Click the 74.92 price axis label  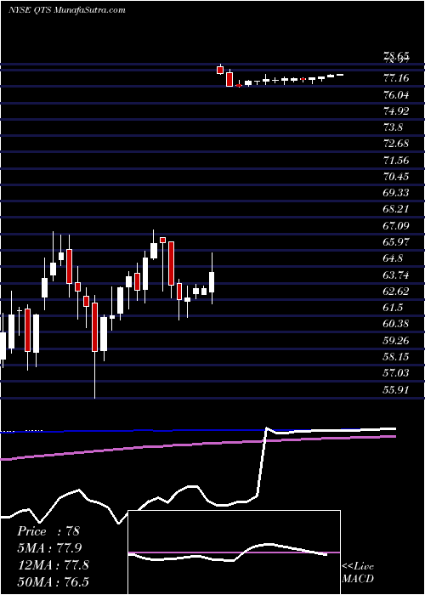[x=396, y=111]
